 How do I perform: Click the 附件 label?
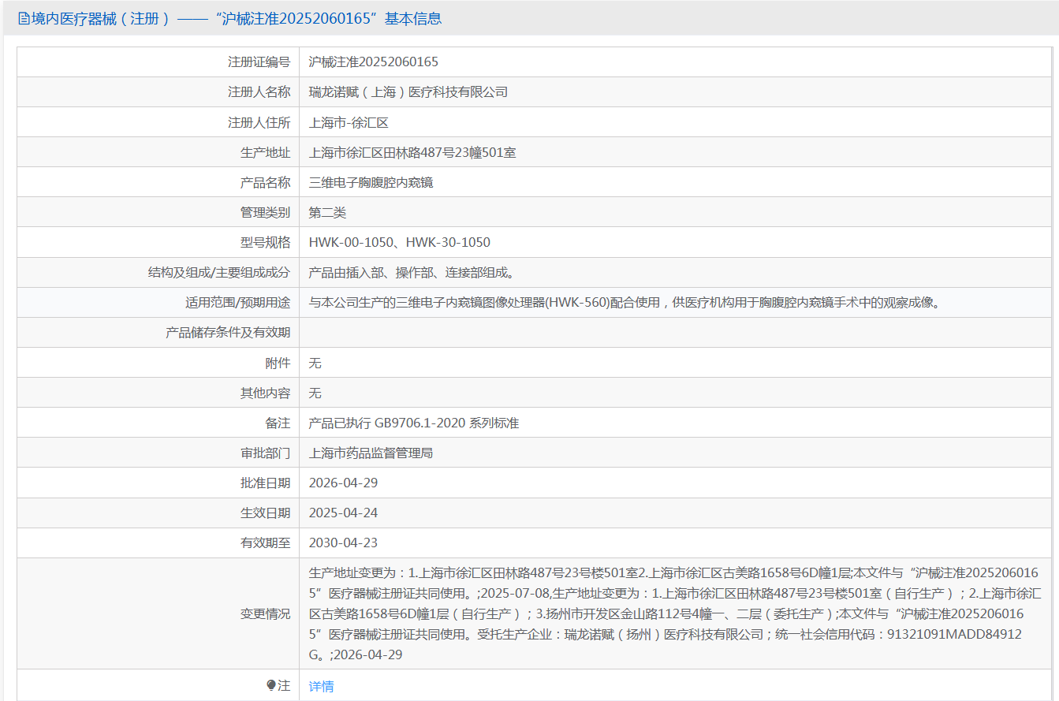click(278, 363)
